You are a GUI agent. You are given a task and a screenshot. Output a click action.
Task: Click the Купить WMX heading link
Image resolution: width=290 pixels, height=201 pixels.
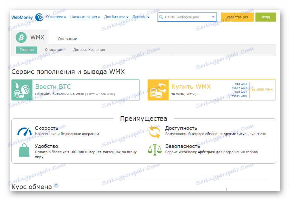click(191, 87)
